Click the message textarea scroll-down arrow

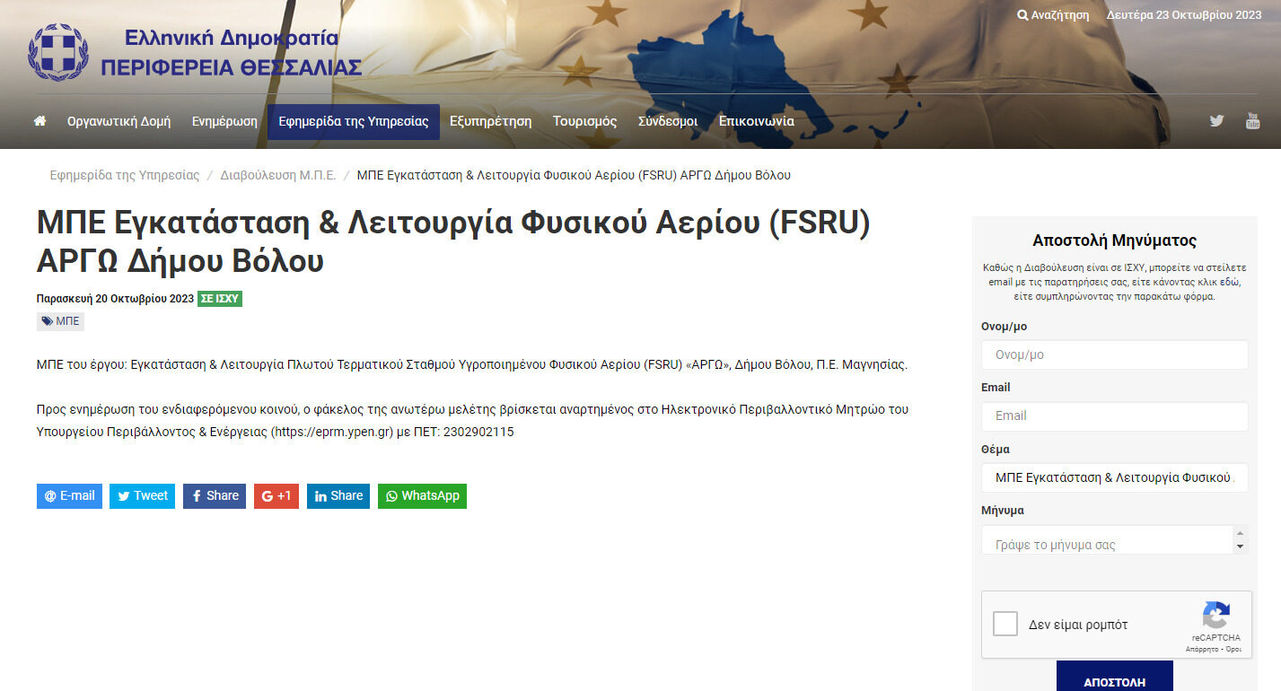(1241, 547)
